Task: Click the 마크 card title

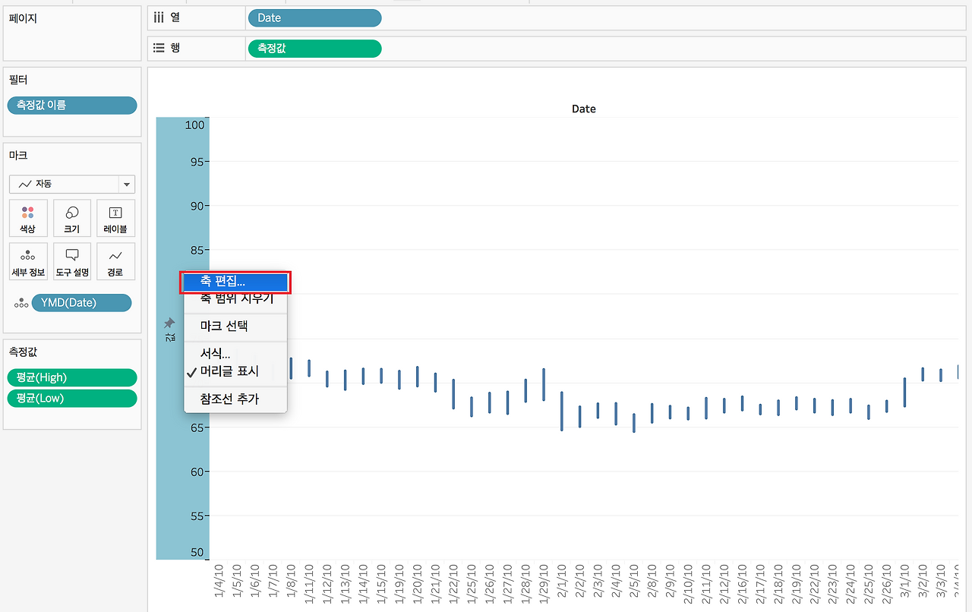Action: click(x=18, y=155)
